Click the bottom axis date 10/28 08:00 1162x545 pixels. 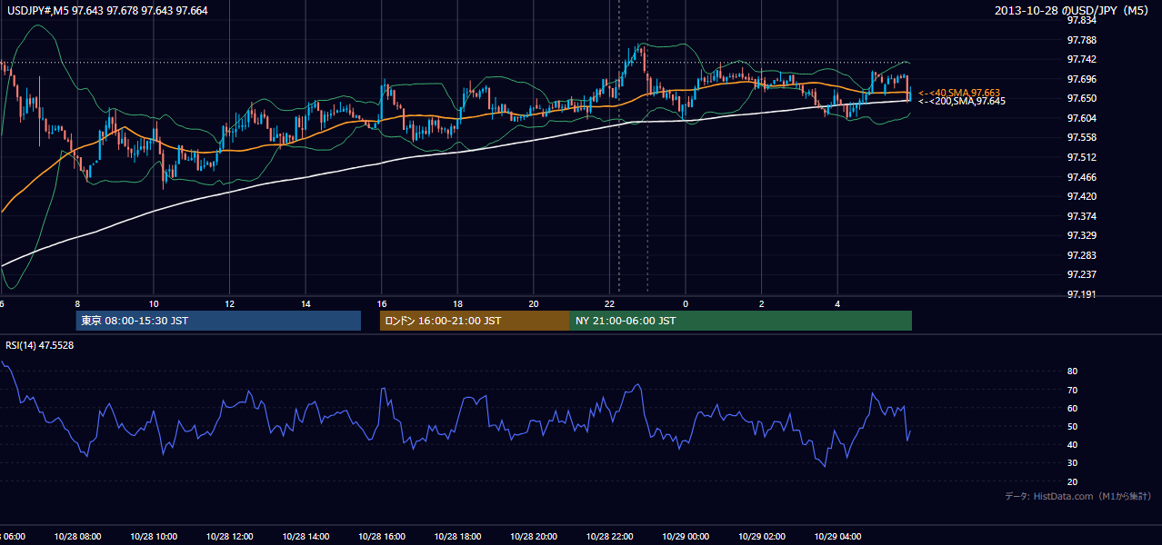[x=77, y=537]
